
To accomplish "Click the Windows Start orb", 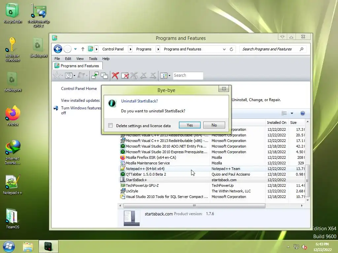I will (9, 246).
